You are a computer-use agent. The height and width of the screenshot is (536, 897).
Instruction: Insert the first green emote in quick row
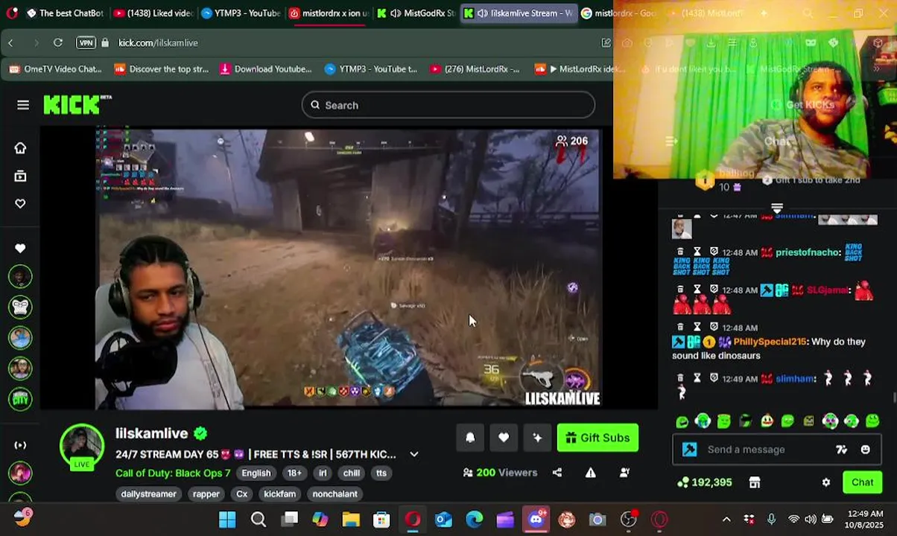682,422
